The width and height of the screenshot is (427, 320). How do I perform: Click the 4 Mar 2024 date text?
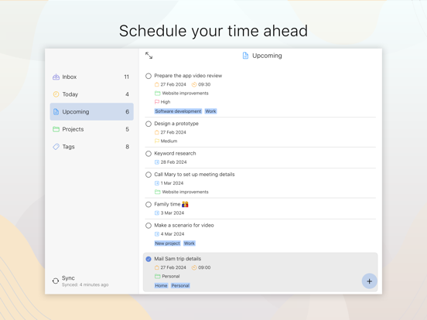(x=173, y=234)
